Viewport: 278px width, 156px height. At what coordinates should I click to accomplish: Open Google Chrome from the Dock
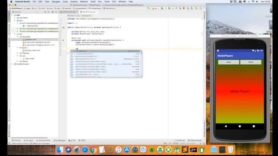click(93, 149)
